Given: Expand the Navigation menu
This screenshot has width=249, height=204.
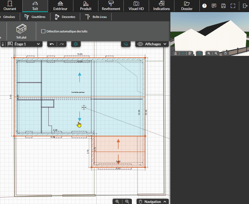Looking at the screenshot, I should 153,201.
